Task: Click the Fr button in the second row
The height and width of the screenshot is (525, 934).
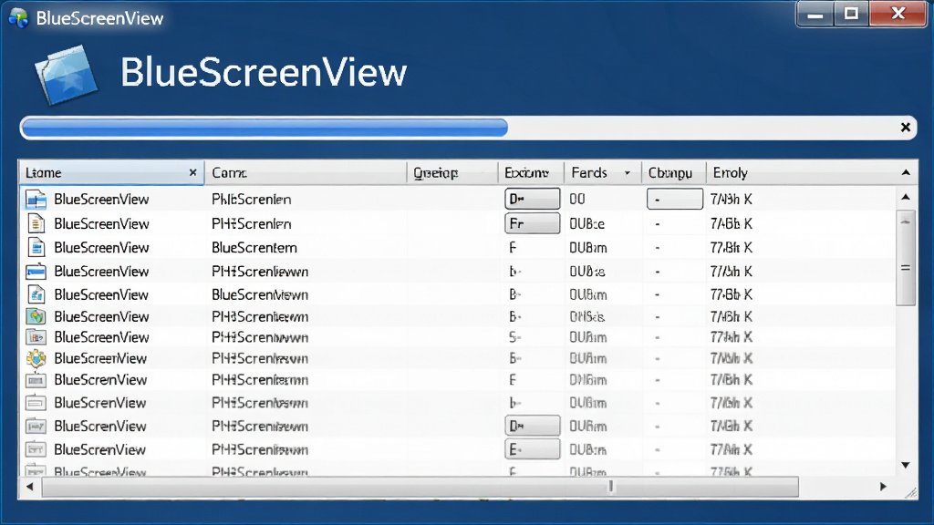Action: coord(532,224)
